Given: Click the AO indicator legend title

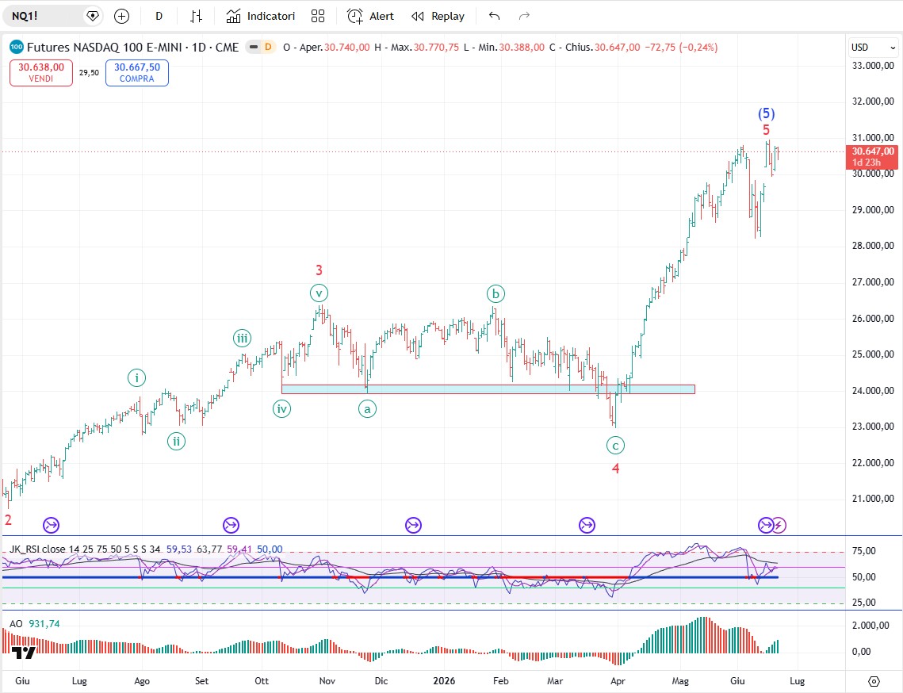Looking at the screenshot, I should point(16,624).
